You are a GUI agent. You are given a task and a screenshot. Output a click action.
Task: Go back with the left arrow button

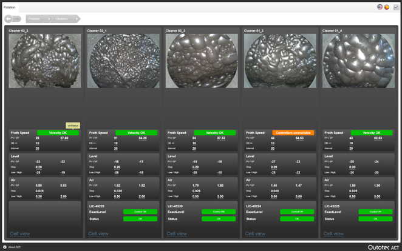pos(9,19)
